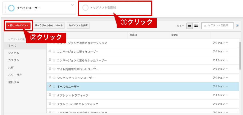Screen dimensions: 243x115
Task: Star the シングル セッション ユーザー segment
Action: click(x=54, y=78)
